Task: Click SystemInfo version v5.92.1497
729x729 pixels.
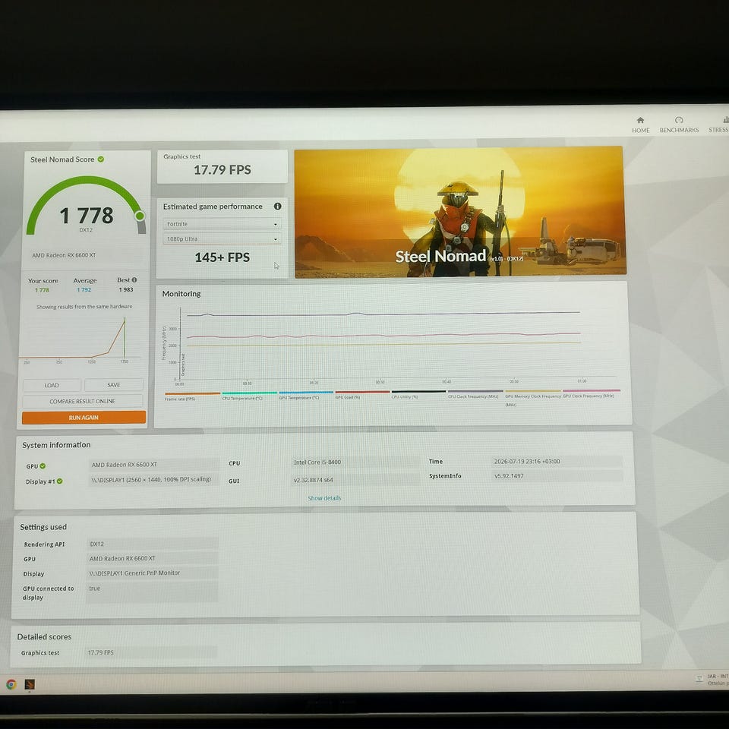Action: 557,475
